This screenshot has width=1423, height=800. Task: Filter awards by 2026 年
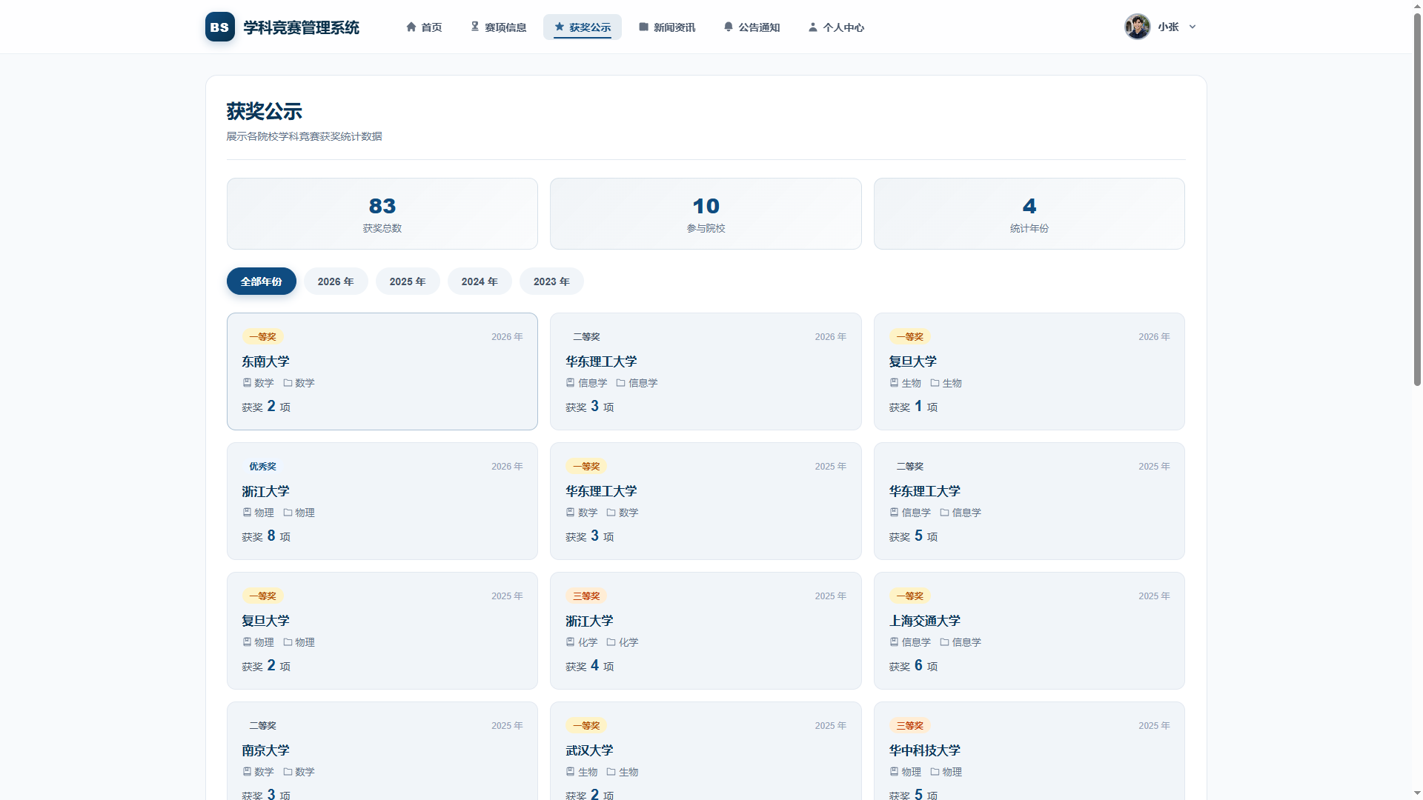(x=336, y=281)
